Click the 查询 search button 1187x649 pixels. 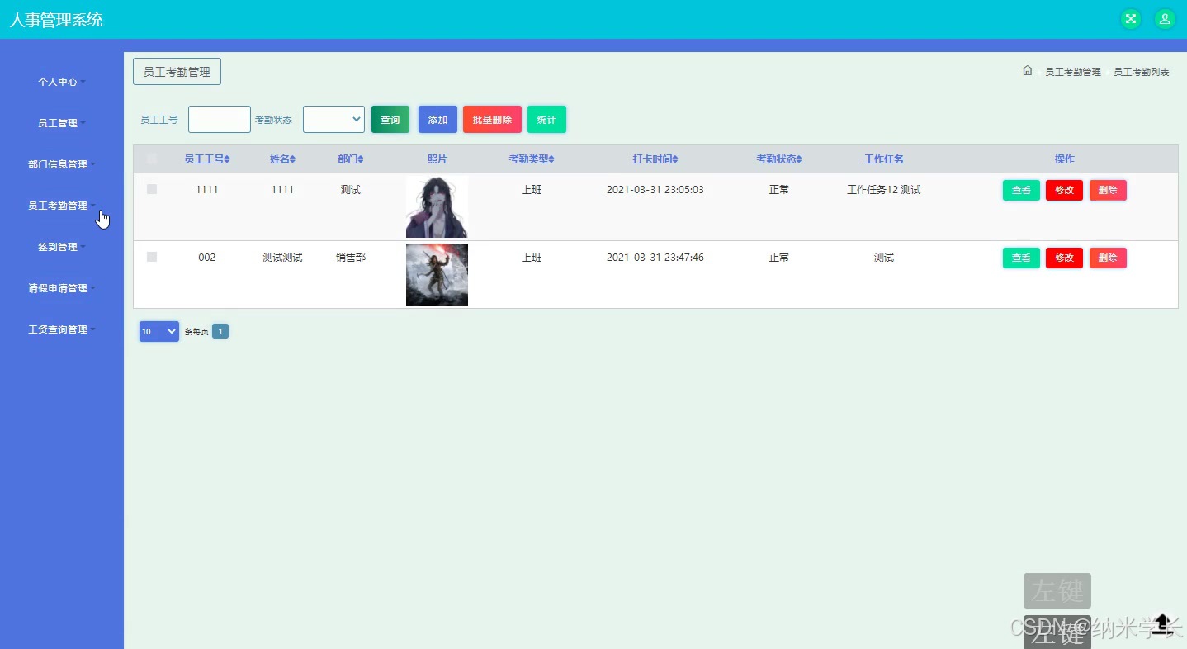click(390, 120)
